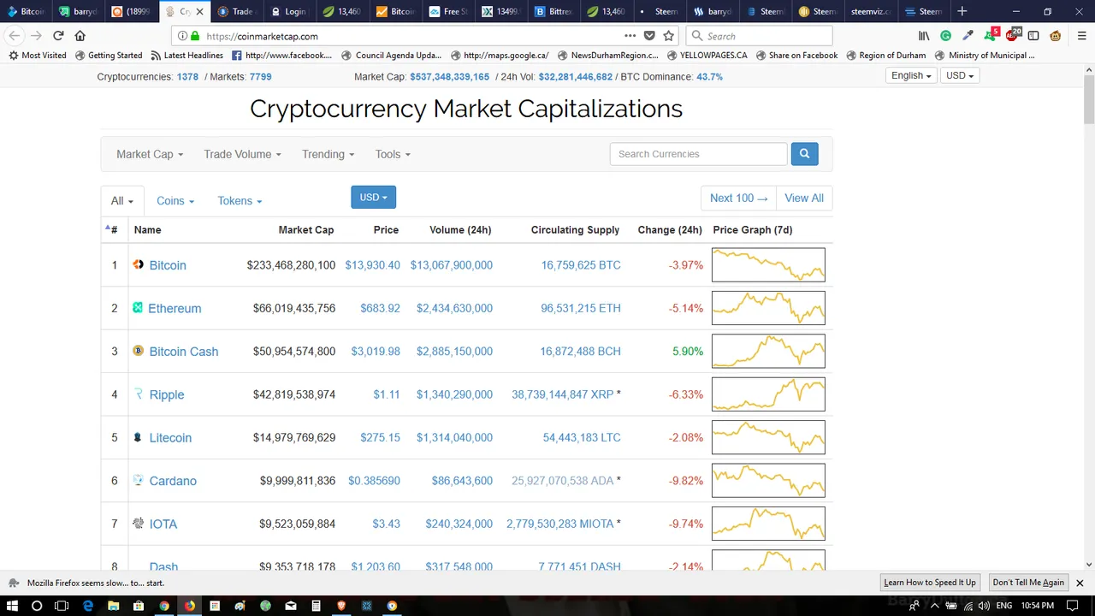Open the English language dropdown
Viewport: 1095px width, 616px height.
[x=911, y=75]
